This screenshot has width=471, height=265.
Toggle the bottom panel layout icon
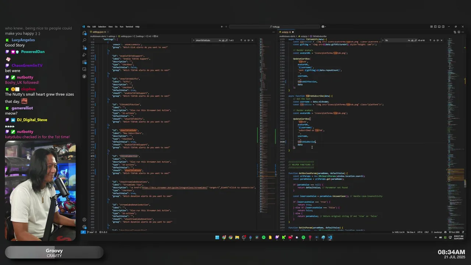439,26
